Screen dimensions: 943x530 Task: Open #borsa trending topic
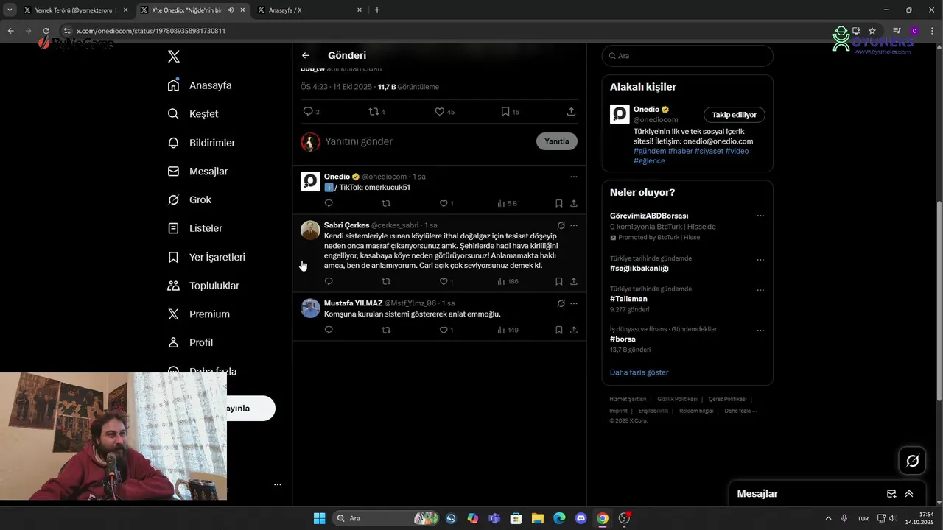coord(623,339)
